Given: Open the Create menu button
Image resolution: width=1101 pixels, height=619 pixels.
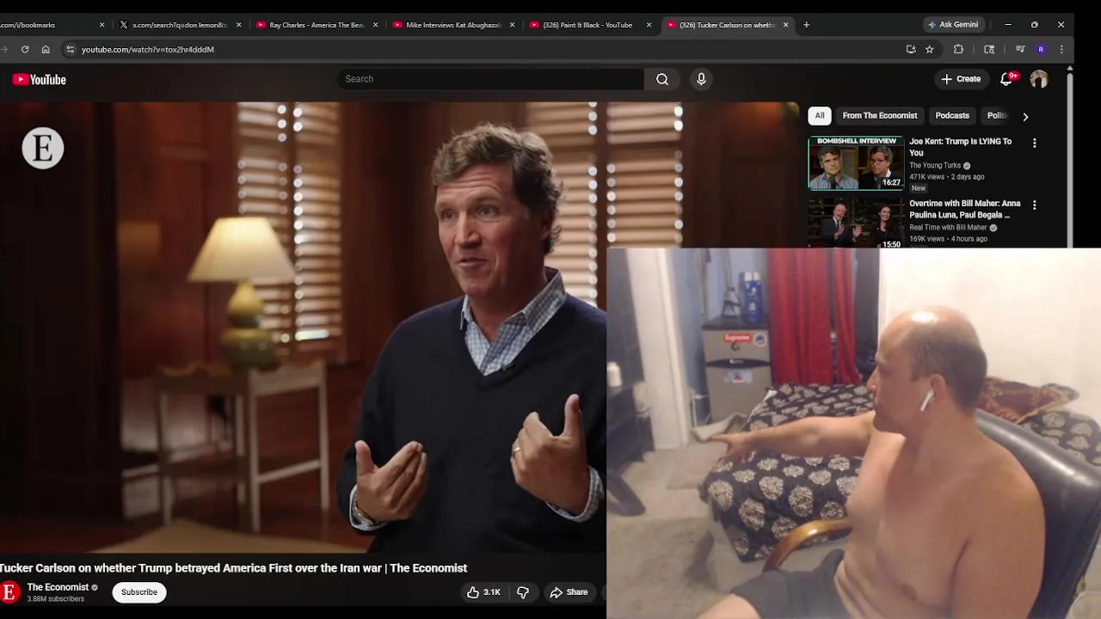Looking at the screenshot, I should 961,79.
